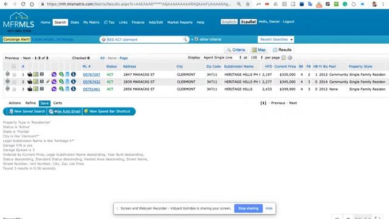389x219 pixels.
Task: Toggle the select-all header checkbox
Action: 13,66
